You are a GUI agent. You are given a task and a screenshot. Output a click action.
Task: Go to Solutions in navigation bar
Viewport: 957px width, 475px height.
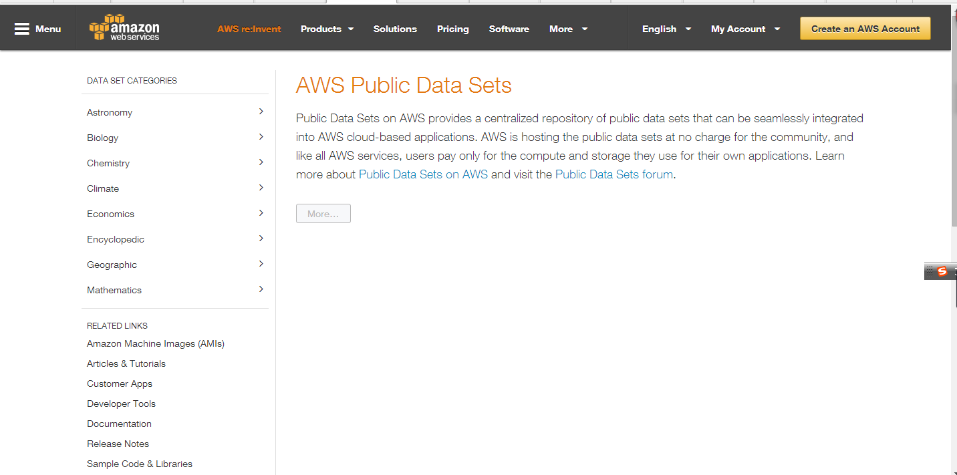(x=395, y=29)
